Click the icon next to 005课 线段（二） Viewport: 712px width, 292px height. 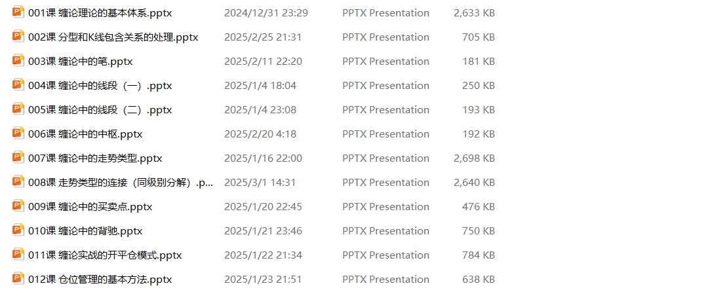[18, 109]
